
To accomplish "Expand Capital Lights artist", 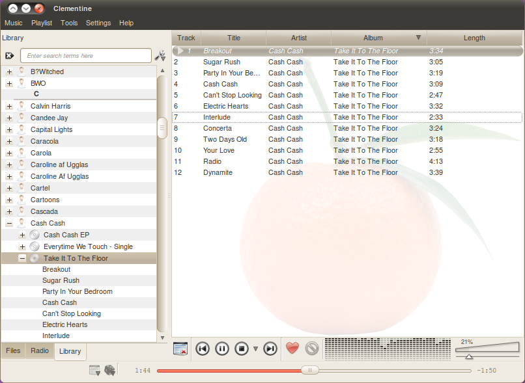I will tap(9, 129).
